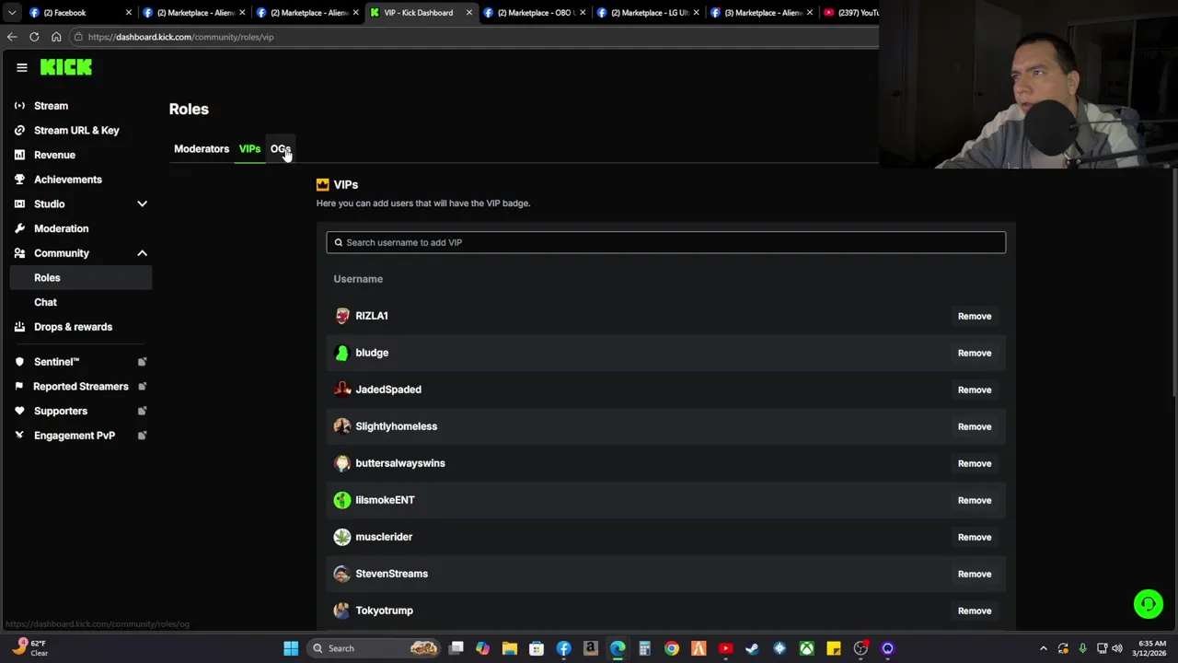Viewport: 1178px width, 663px height.
Task: Click the browser back arrow
Action: (x=12, y=37)
